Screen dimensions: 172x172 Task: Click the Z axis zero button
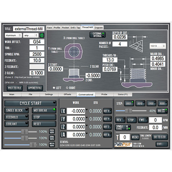pos(63,127)
